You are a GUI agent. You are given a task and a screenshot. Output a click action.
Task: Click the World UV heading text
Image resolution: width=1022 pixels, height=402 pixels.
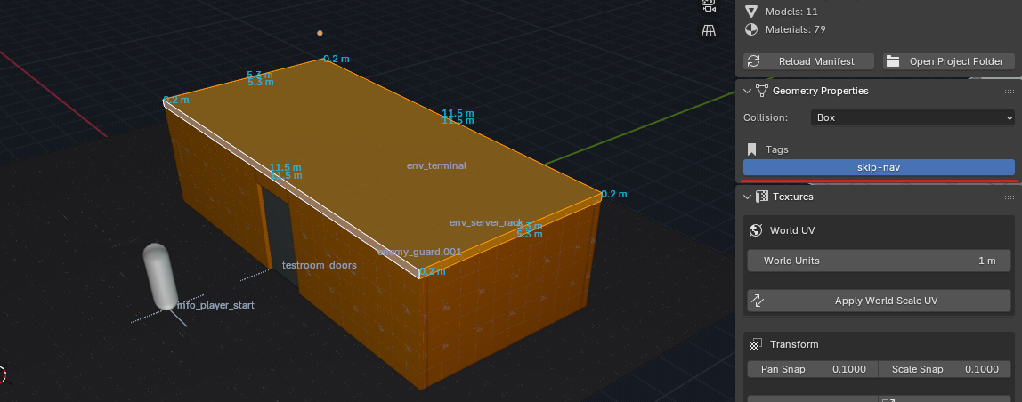(792, 230)
